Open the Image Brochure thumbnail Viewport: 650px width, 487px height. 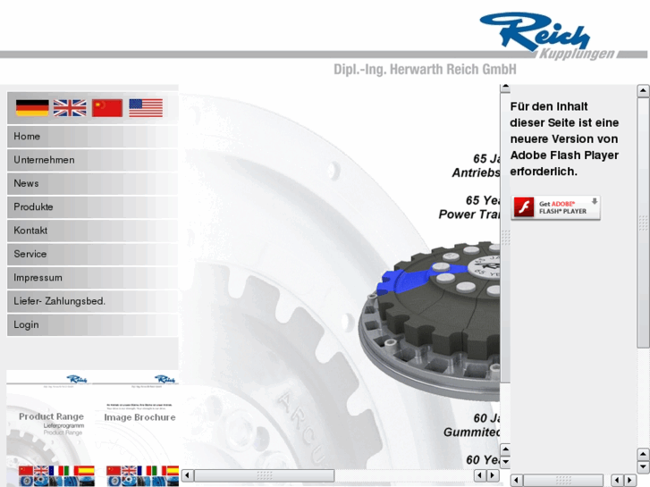point(137,428)
